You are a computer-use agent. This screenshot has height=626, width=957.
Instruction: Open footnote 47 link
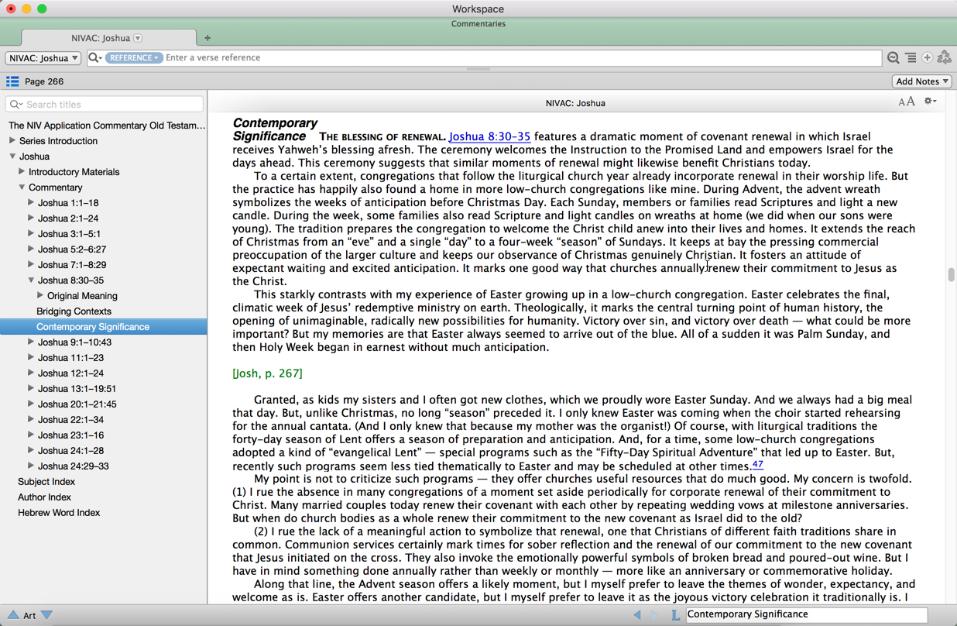pos(757,465)
